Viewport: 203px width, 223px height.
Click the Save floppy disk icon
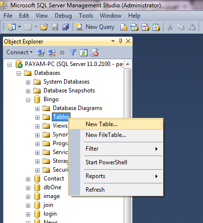coord(55,27)
